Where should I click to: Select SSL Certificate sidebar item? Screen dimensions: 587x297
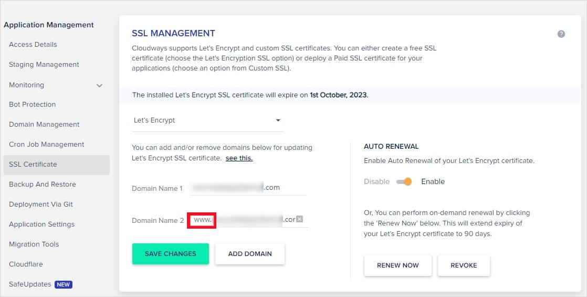(57, 165)
